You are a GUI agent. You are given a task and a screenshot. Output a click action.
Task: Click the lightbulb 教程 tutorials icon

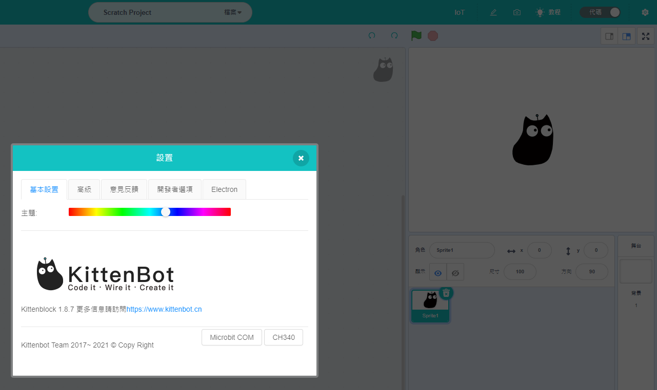[540, 12]
